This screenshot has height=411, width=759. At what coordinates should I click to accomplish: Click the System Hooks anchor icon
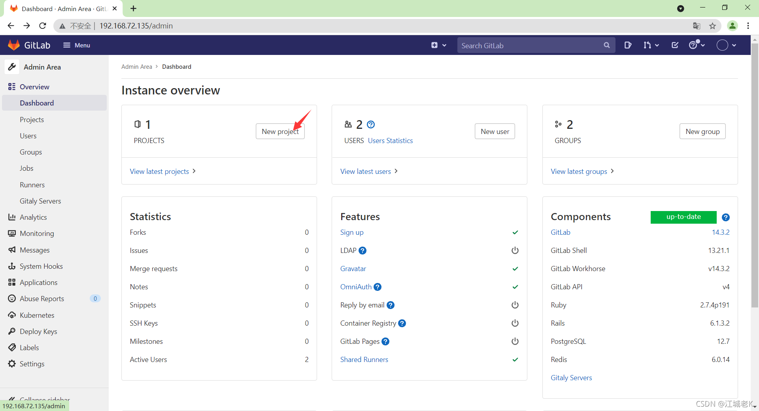point(12,266)
